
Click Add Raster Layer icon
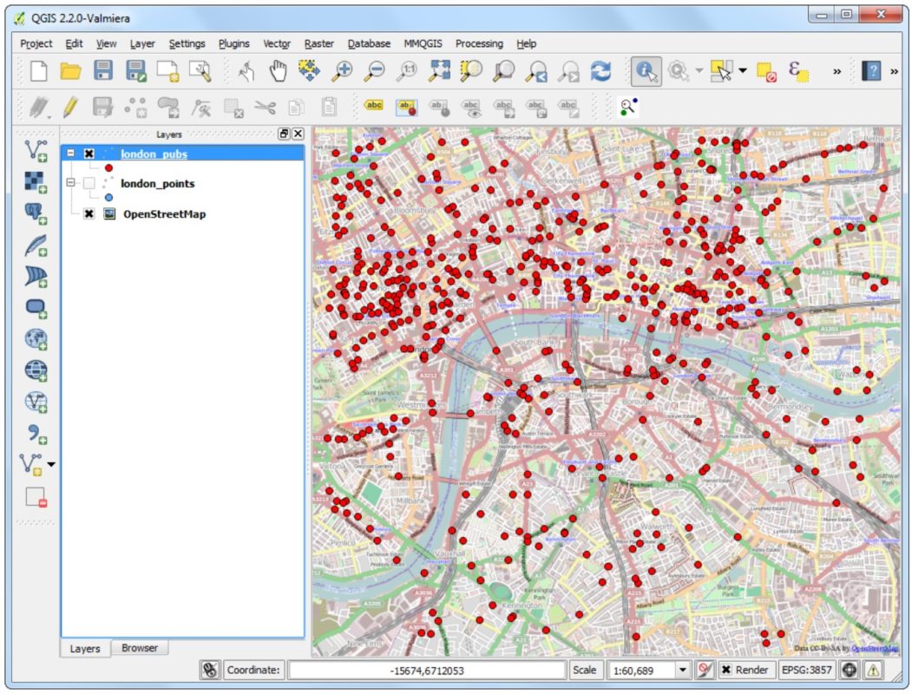[36, 181]
